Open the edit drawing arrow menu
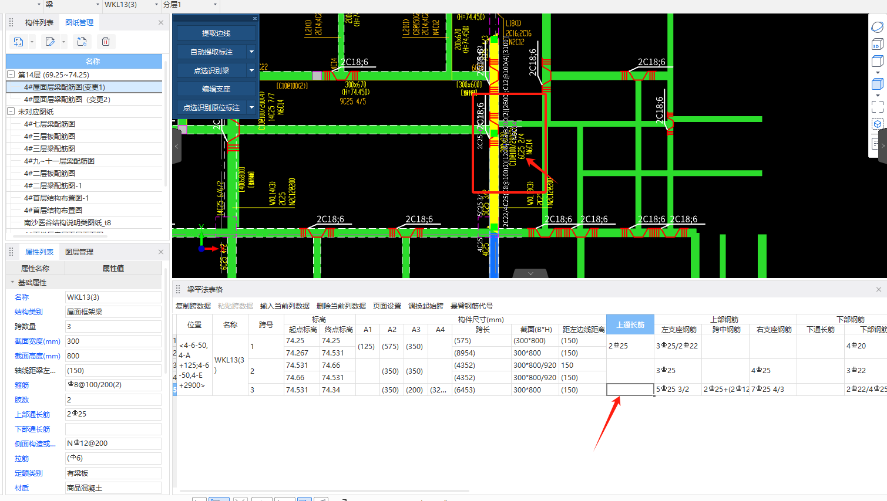Image resolution: width=887 pixels, height=501 pixels. (x=63, y=42)
